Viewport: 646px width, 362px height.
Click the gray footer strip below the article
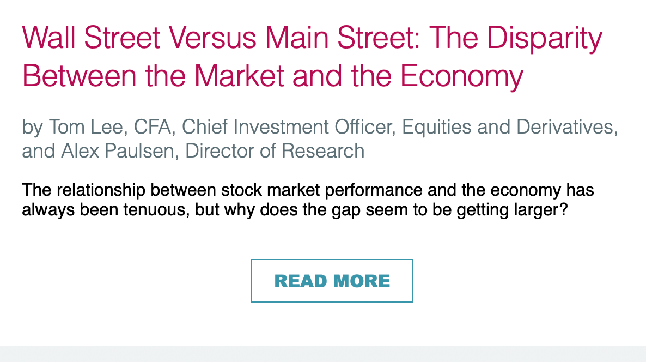(323, 354)
